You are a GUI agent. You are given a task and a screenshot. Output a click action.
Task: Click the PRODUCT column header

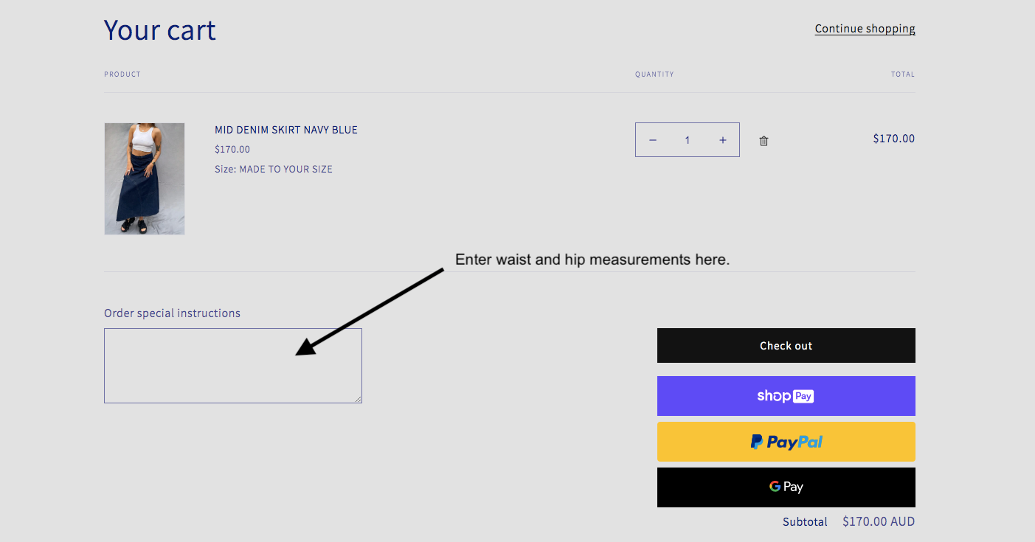[122, 74]
